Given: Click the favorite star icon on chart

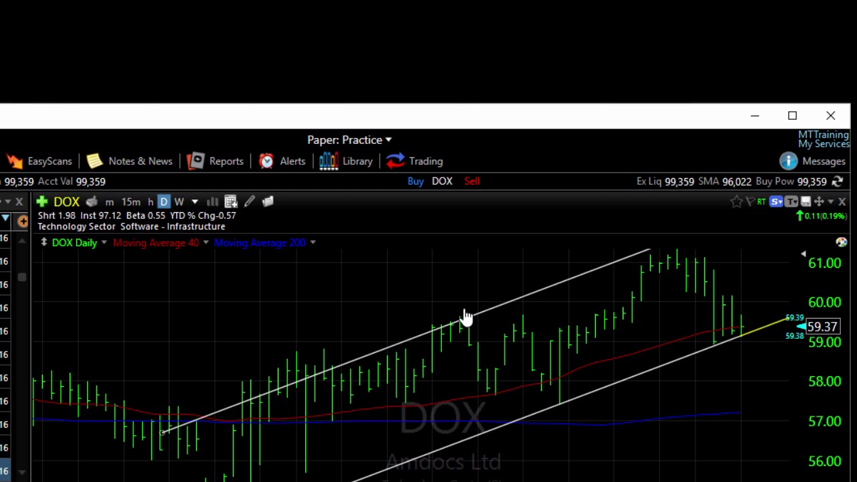Looking at the screenshot, I should [736, 202].
